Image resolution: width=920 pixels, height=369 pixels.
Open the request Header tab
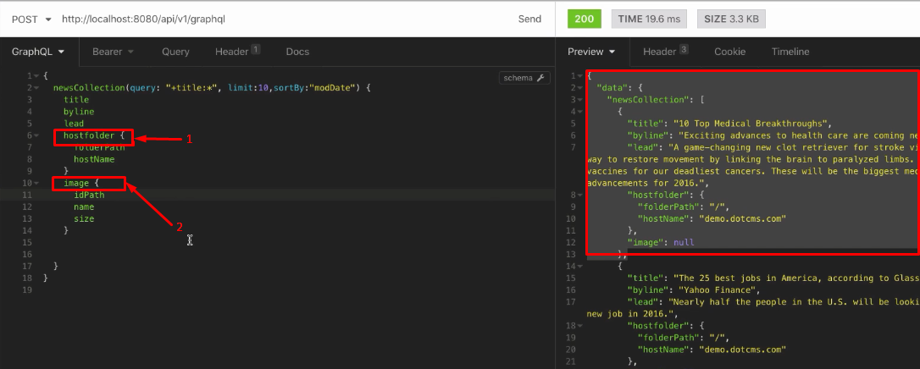pyautogui.click(x=236, y=52)
